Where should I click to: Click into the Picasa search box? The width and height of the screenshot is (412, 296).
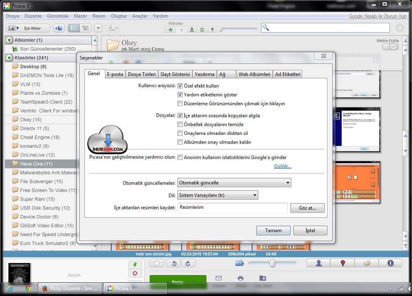click(x=325, y=28)
